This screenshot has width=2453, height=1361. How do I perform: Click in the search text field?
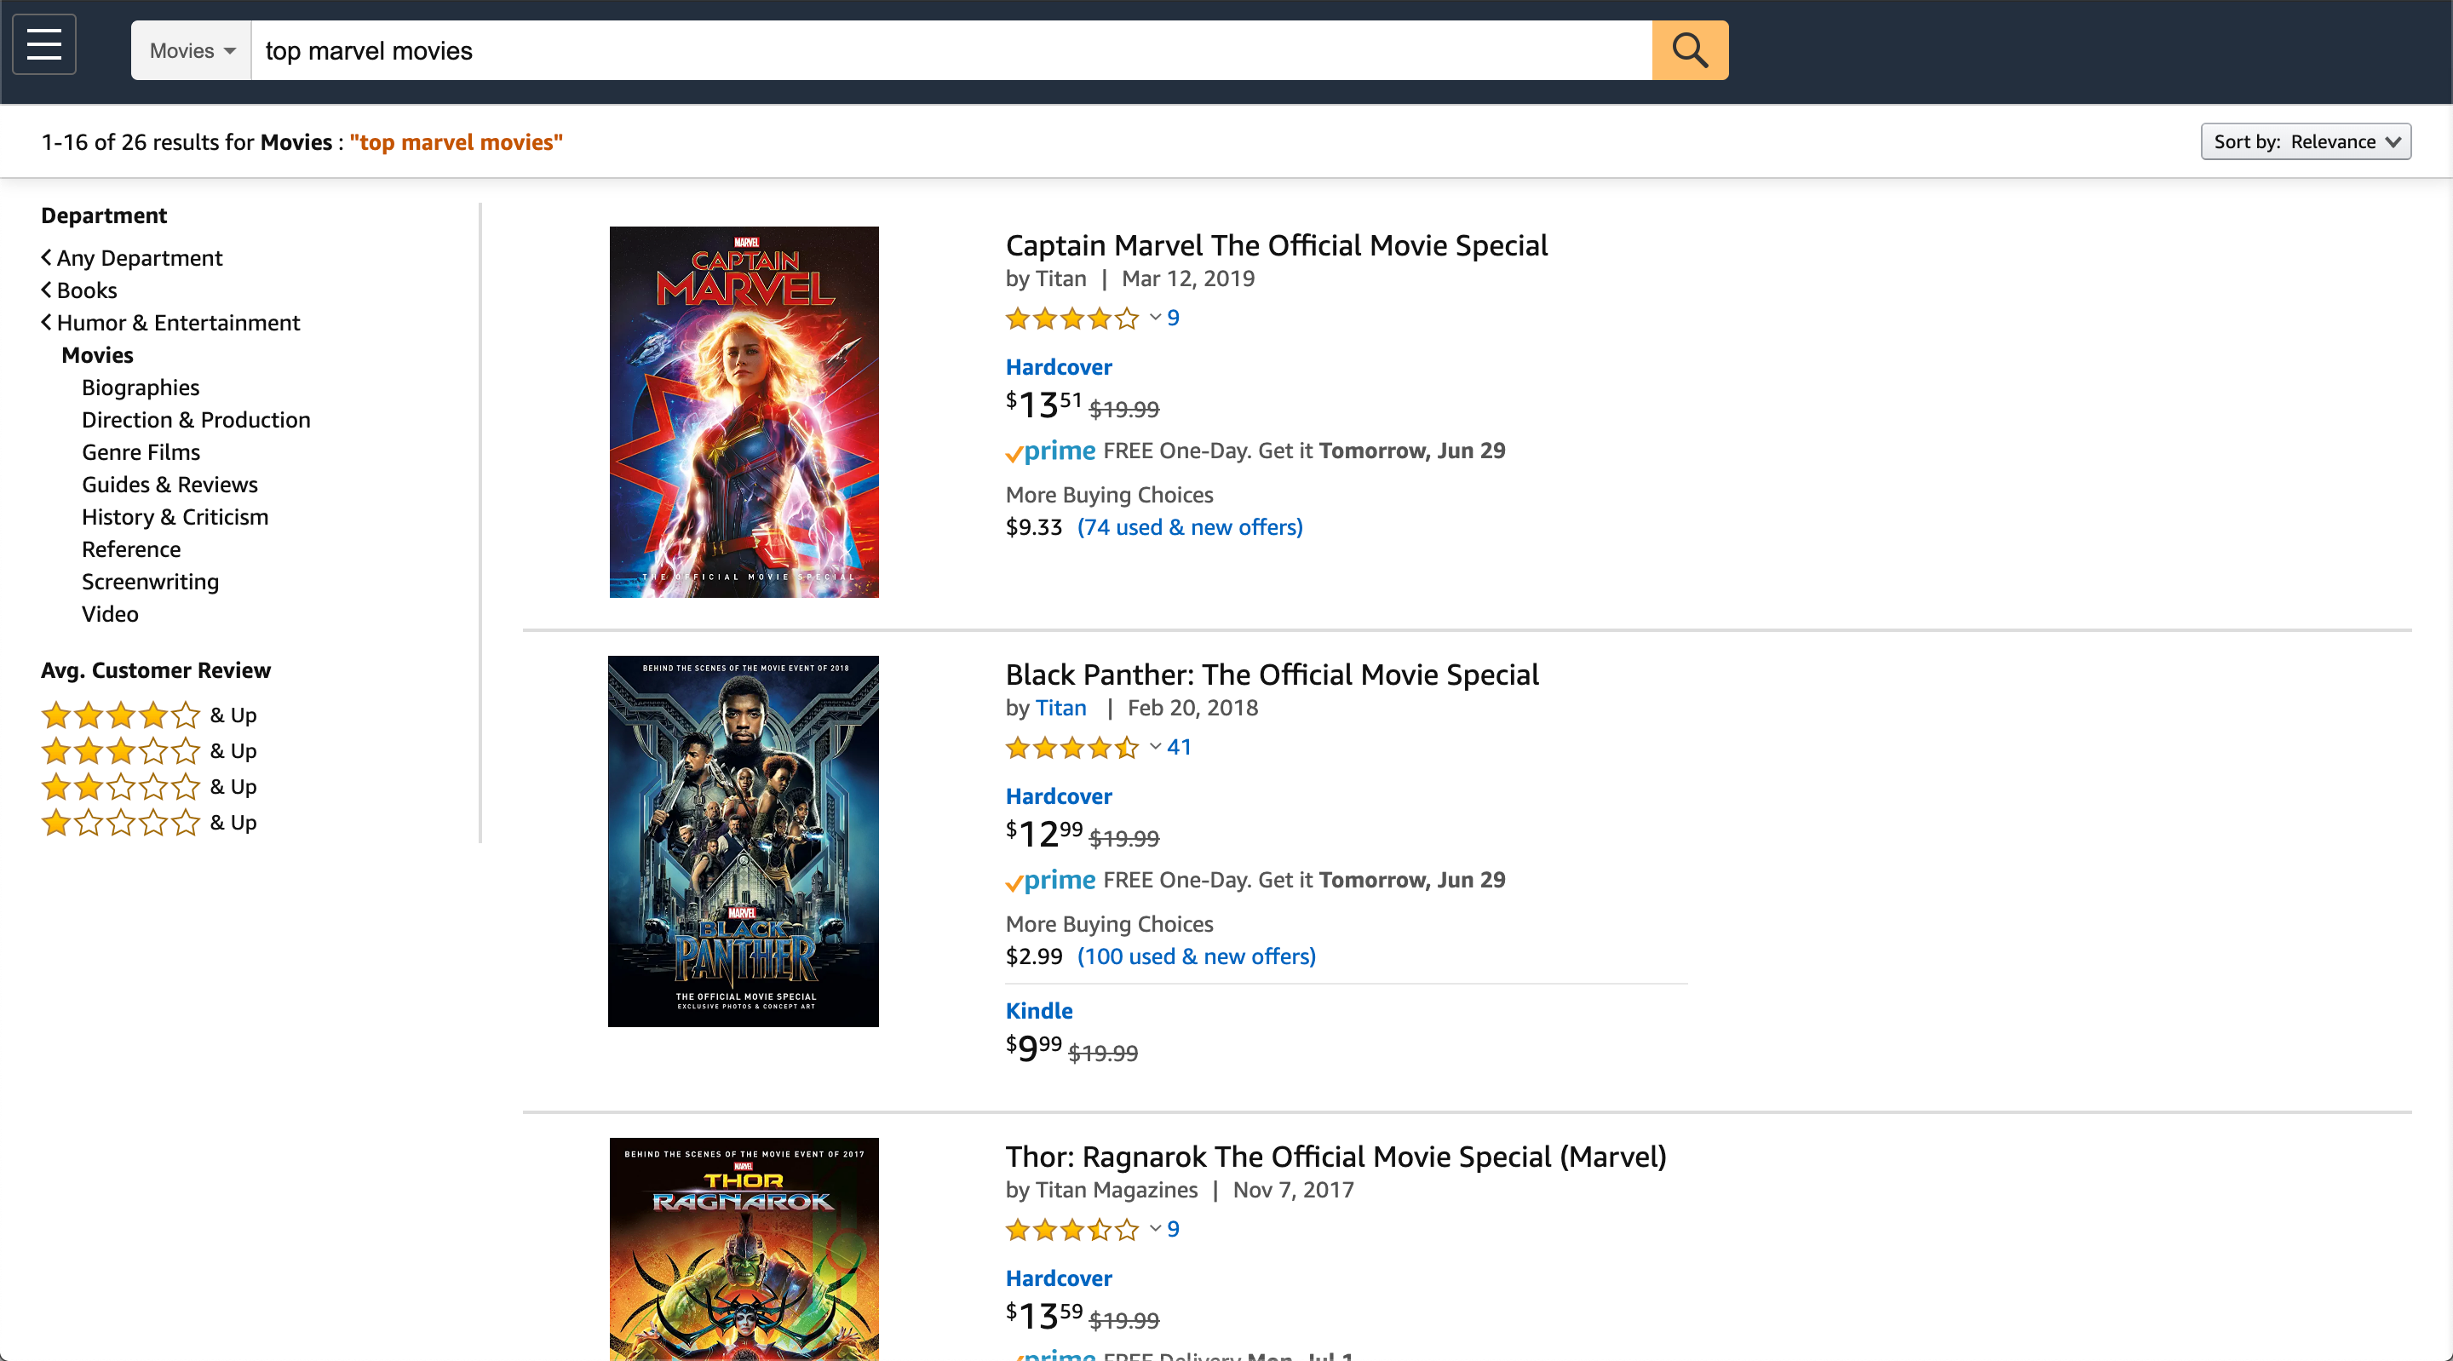tap(951, 50)
